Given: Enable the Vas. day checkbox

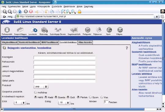Looking at the screenshot, I should tap(102, 97).
